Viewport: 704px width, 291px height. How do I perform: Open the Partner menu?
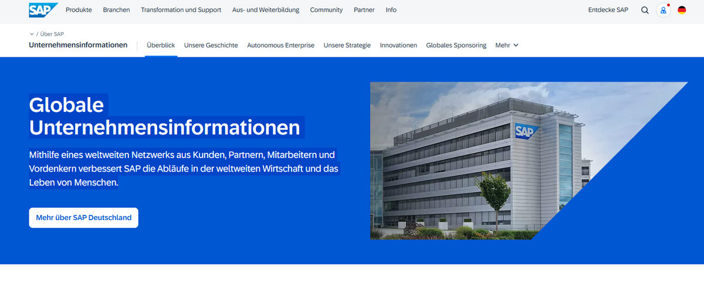pos(364,10)
